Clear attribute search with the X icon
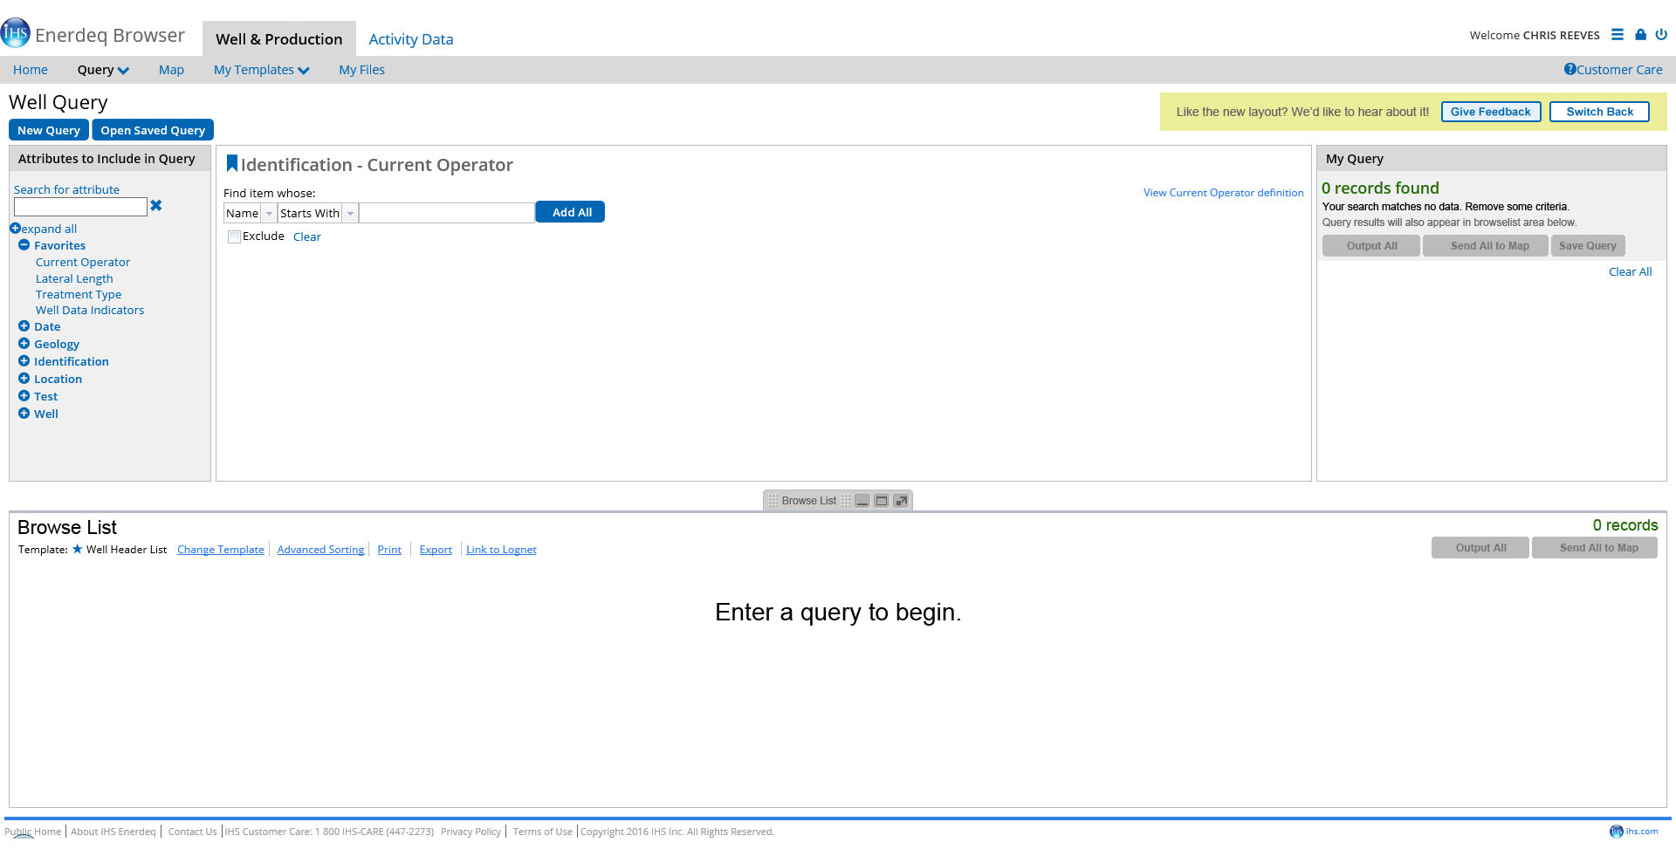 coord(156,206)
